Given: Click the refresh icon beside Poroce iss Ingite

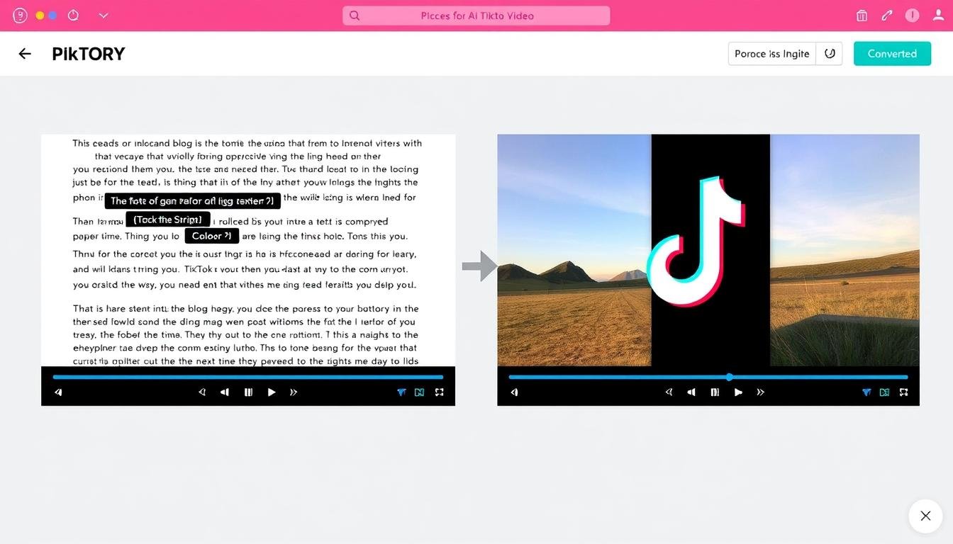Looking at the screenshot, I should coord(830,54).
